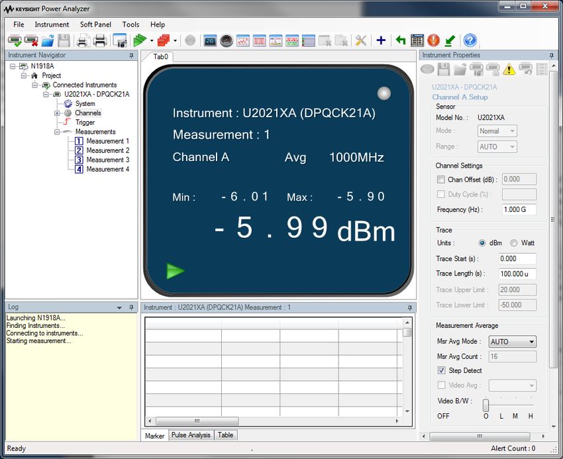563x459 pixels.
Task: Toggle the pin on the Measurement 1 marker panel
Action: point(410,308)
